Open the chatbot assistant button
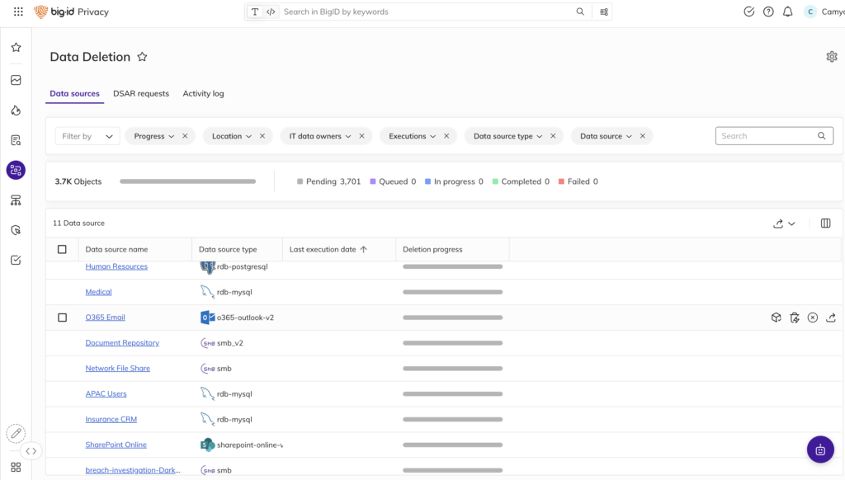The image size is (845, 480). pos(819,449)
